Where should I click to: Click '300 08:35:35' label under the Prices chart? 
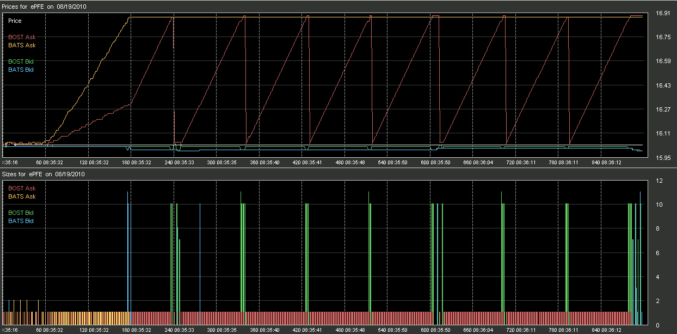[x=222, y=162]
